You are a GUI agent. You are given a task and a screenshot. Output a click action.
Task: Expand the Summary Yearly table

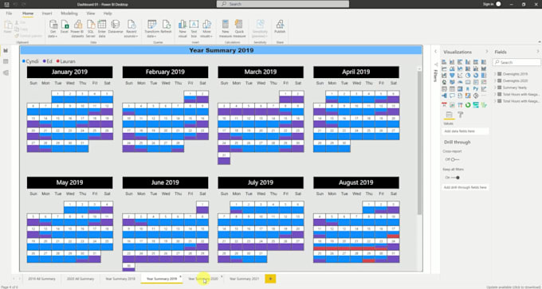pyautogui.click(x=495, y=88)
